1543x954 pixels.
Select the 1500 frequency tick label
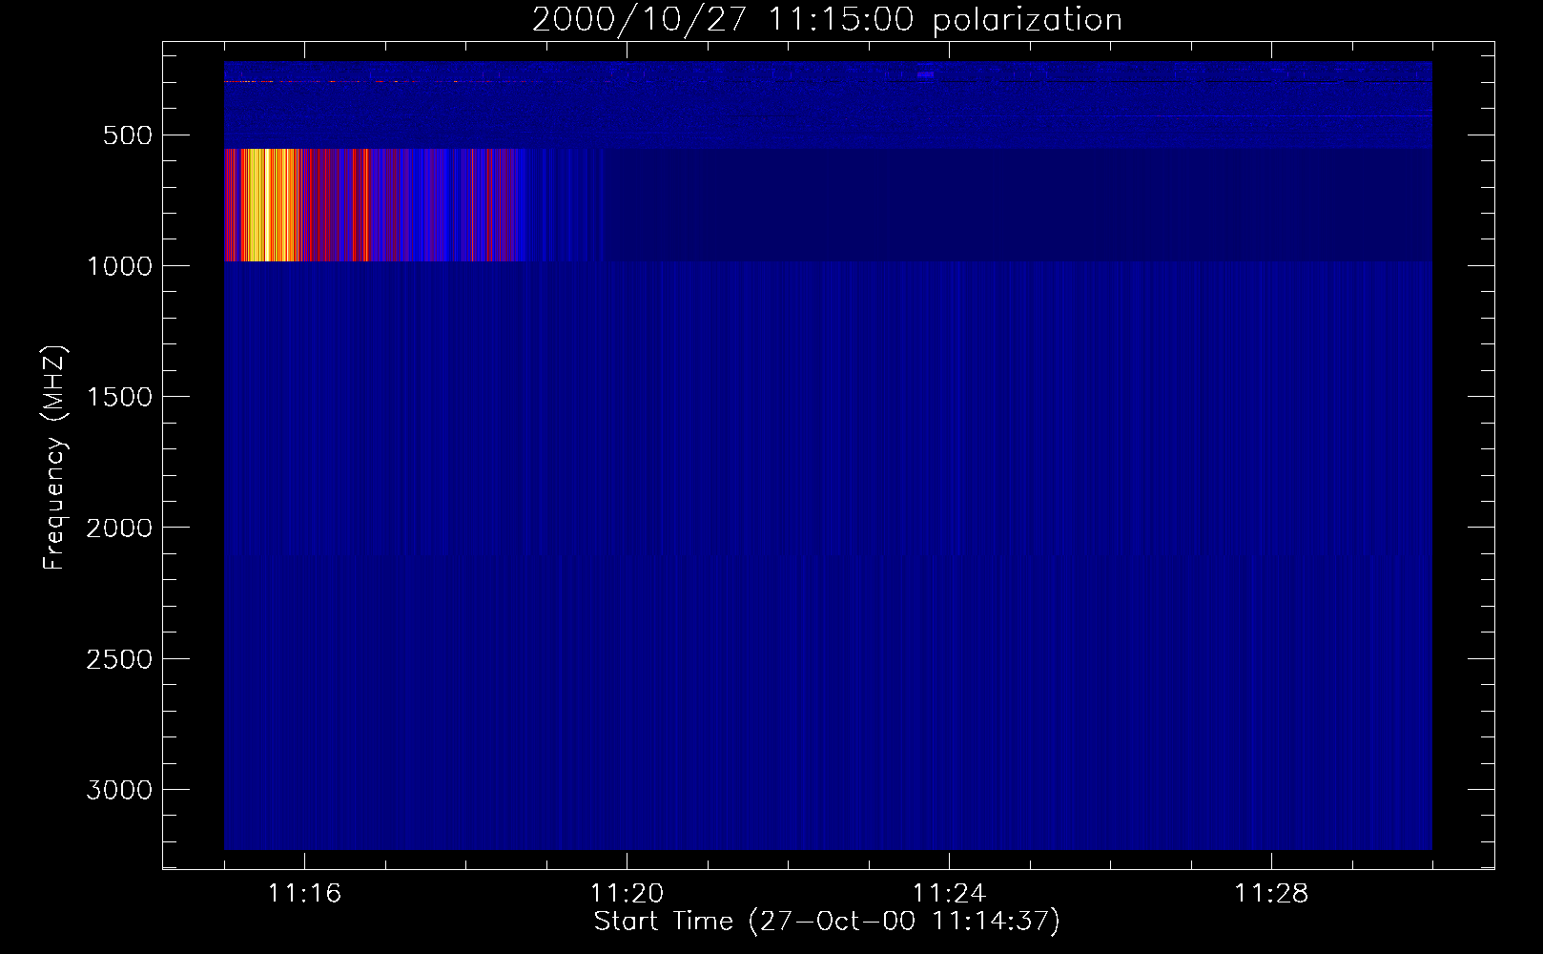[x=119, y=397]
